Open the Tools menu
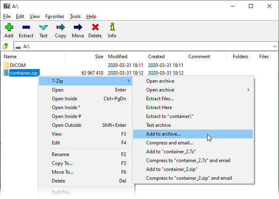The height and width of the screenshot is (199, 279). tap(75, 16)
